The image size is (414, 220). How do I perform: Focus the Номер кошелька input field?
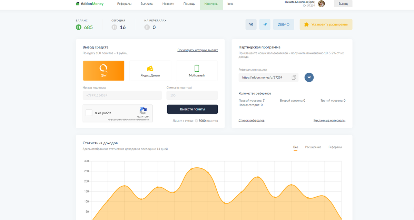[122, 95]
